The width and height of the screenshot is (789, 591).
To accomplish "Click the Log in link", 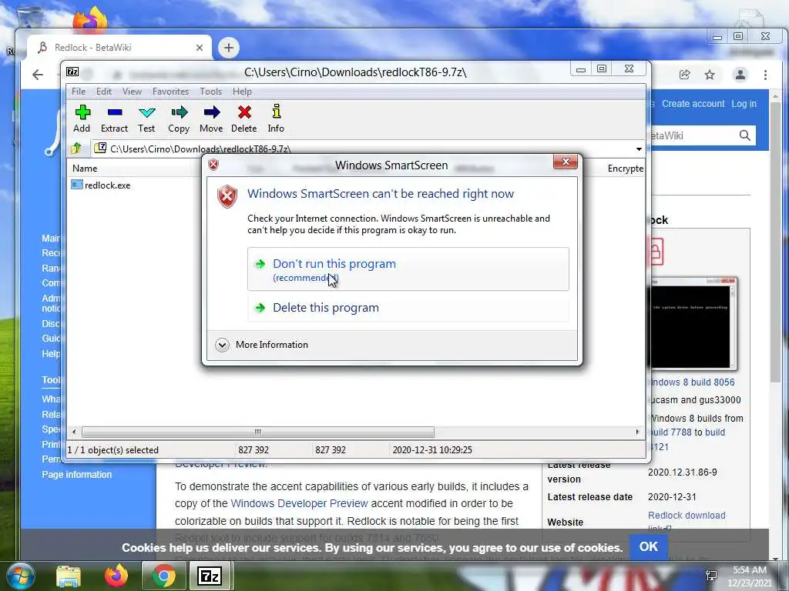I will click(x=744, y=104).
